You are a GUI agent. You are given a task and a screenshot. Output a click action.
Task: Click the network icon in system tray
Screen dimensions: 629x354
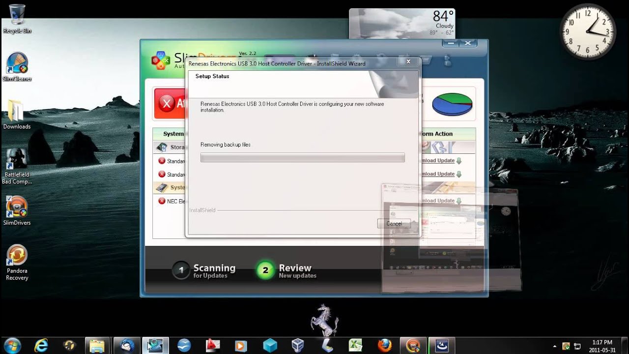click(x=577, y=346)
